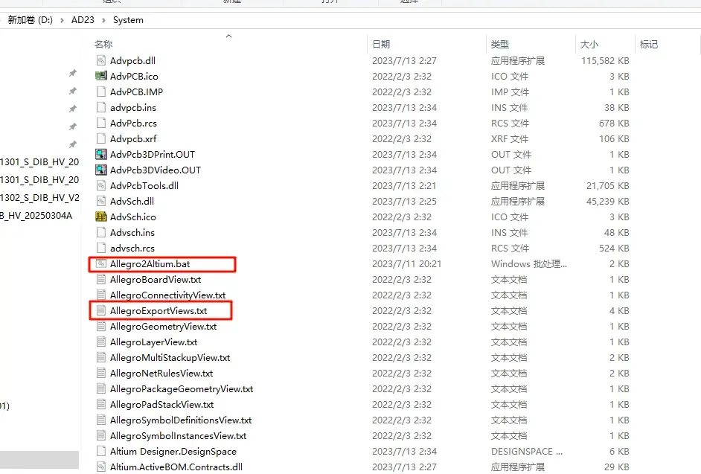Screen dimensions: 701x474
Task: Click the AdvPcbTools.dll file icon
Action: coord(101,185)
